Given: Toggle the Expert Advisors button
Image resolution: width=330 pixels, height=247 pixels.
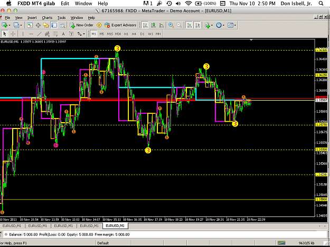Looking at the screenshot, I should (x=120, y=25).
